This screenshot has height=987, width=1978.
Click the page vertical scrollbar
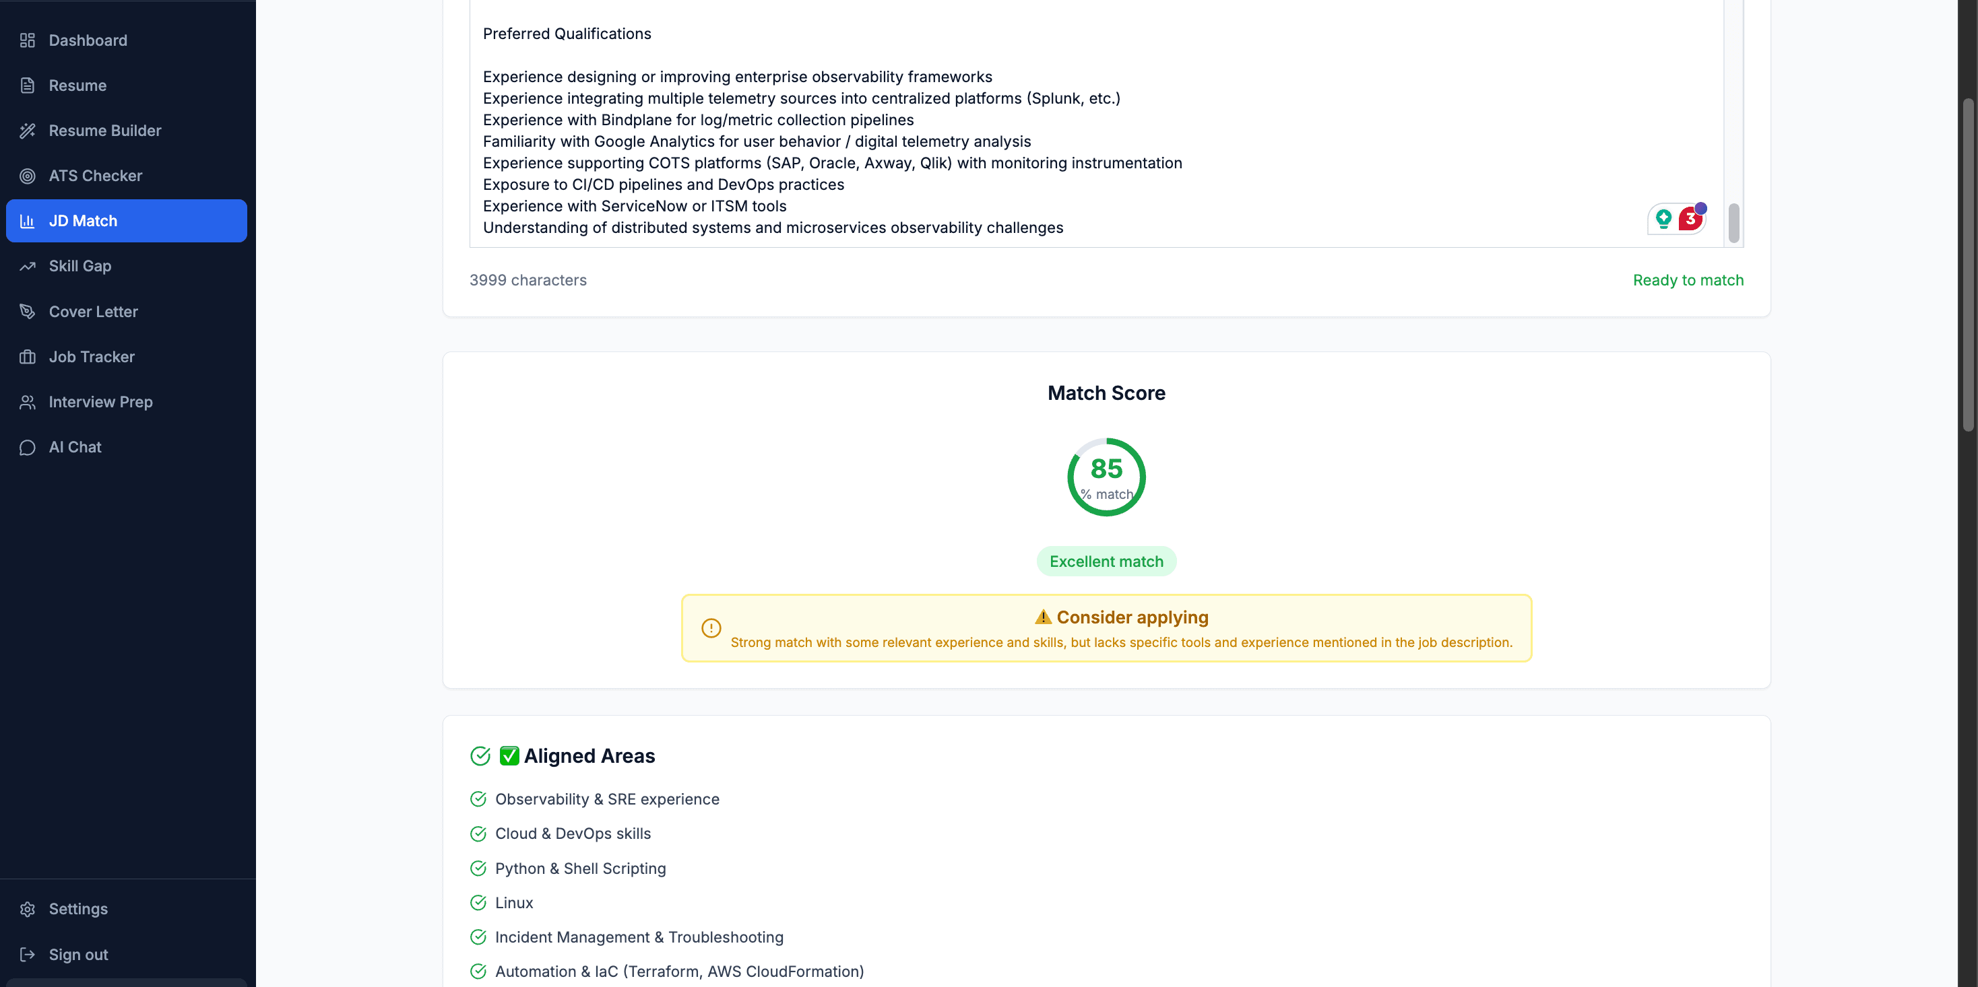click(1968, 265)
